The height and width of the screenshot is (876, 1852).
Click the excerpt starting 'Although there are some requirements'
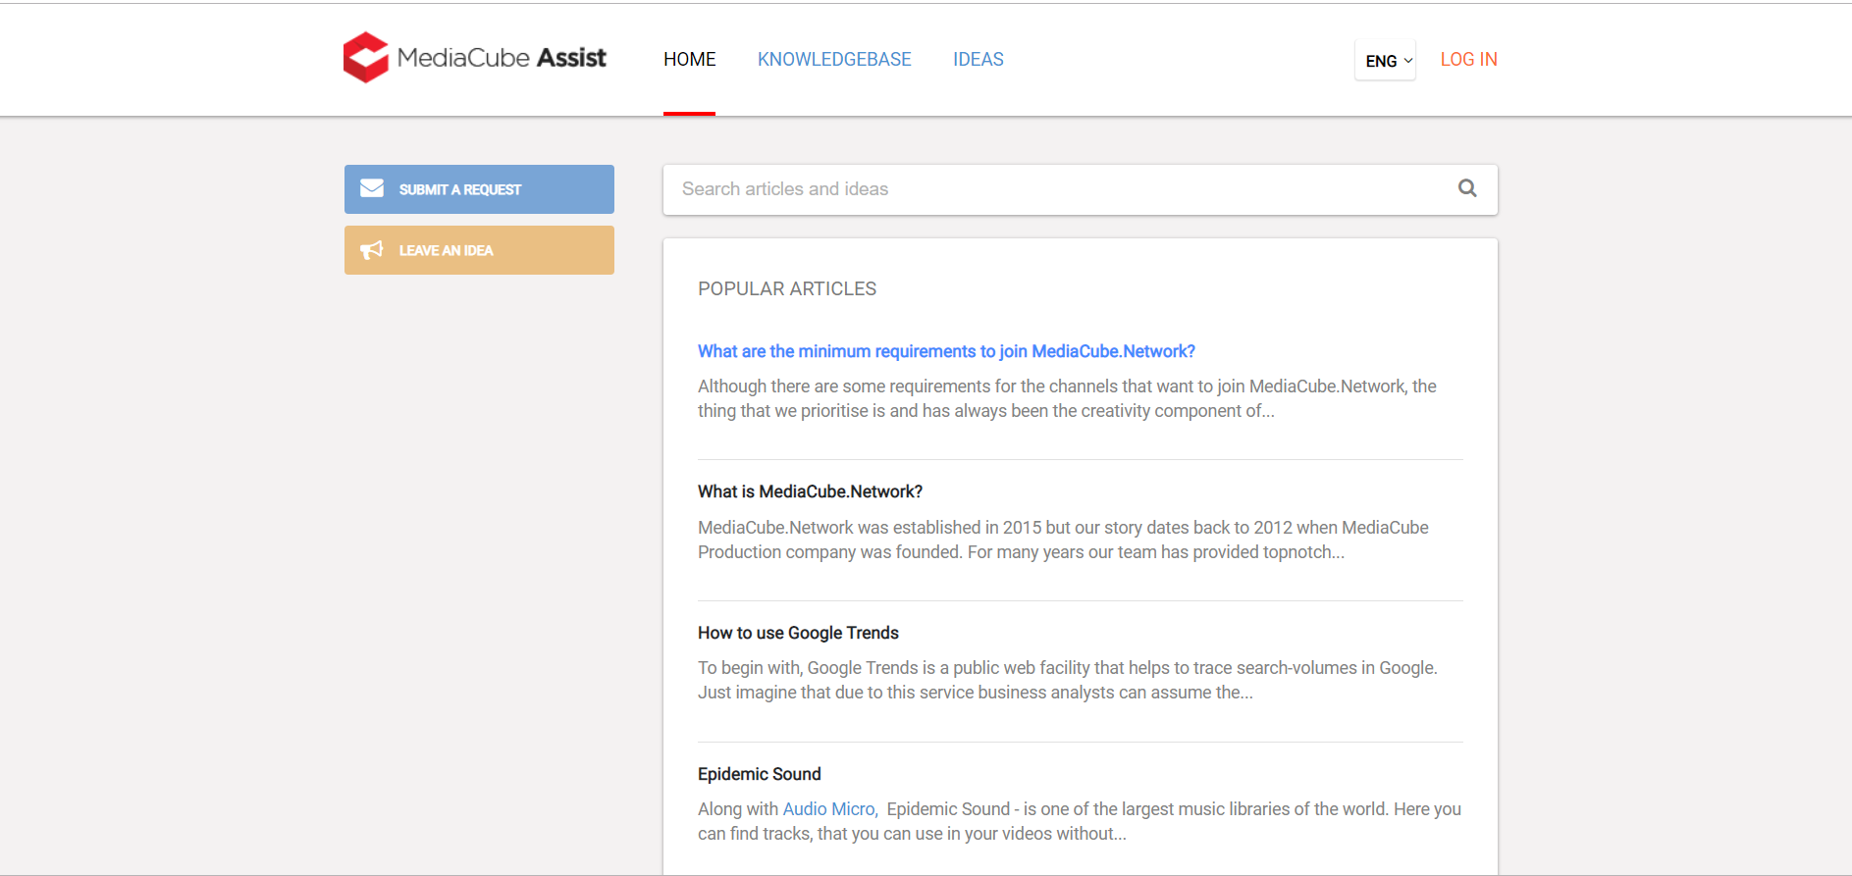click(1067, 398)
